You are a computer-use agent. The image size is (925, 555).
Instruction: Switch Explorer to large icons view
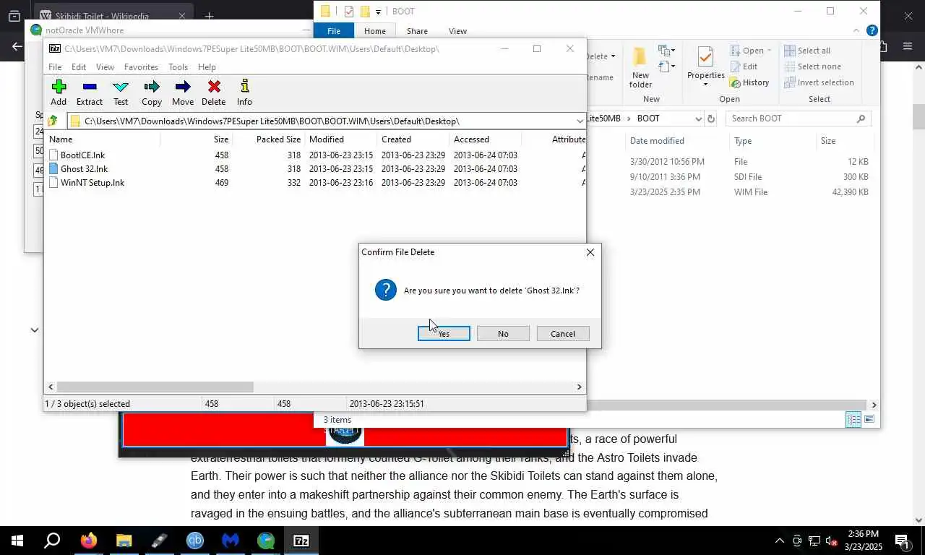click(x=869, y=420)
